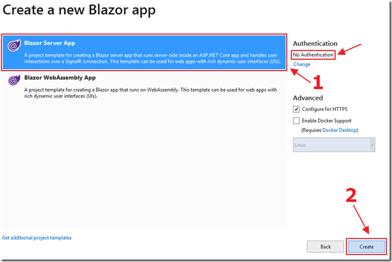Click the Create button
392x262 pixels.
pos(367,247)
